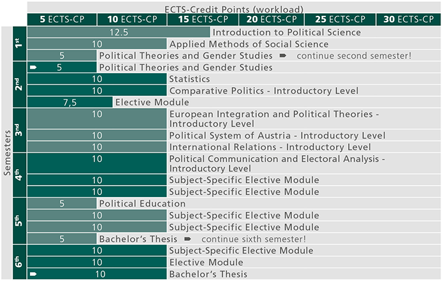The image size is (443, 281).
Task: Click the 1st semester row label
Action: pos(19,44)
